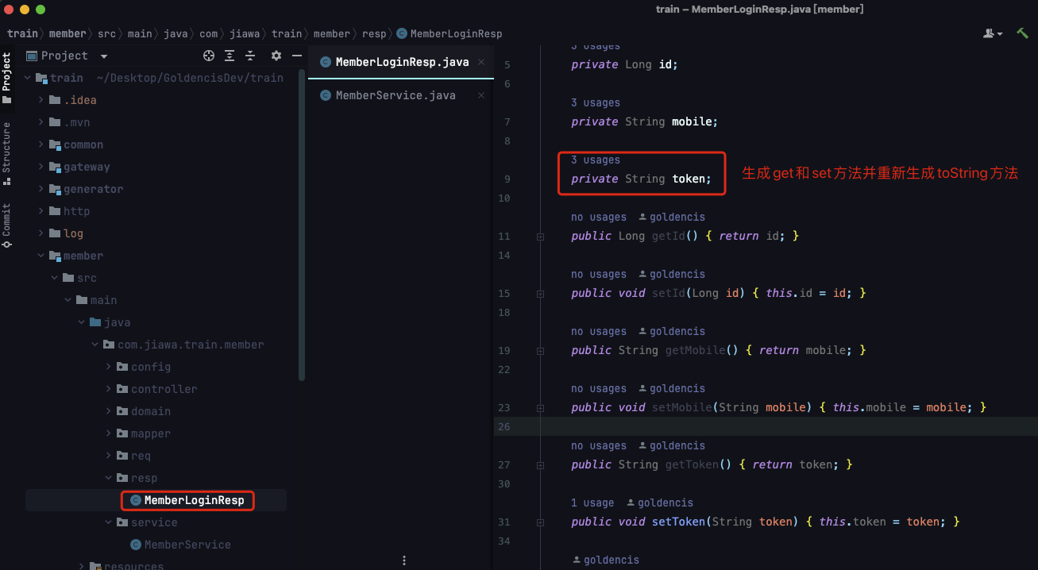Expand the common module
1038x570 pixels.
[x=41, y=144]
